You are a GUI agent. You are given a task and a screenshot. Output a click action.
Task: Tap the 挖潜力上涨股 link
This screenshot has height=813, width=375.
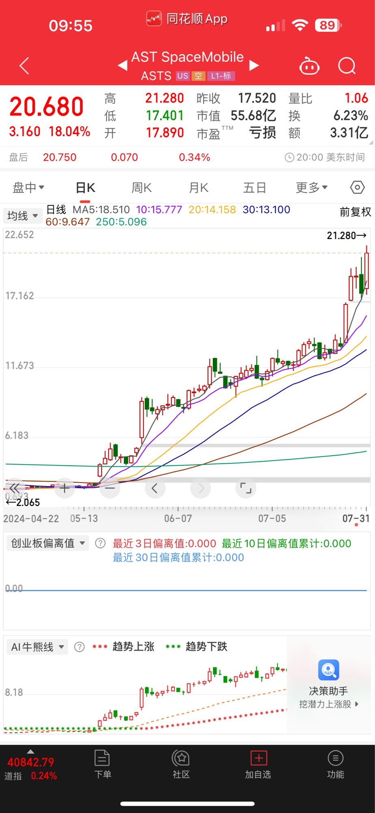[329, 704]
